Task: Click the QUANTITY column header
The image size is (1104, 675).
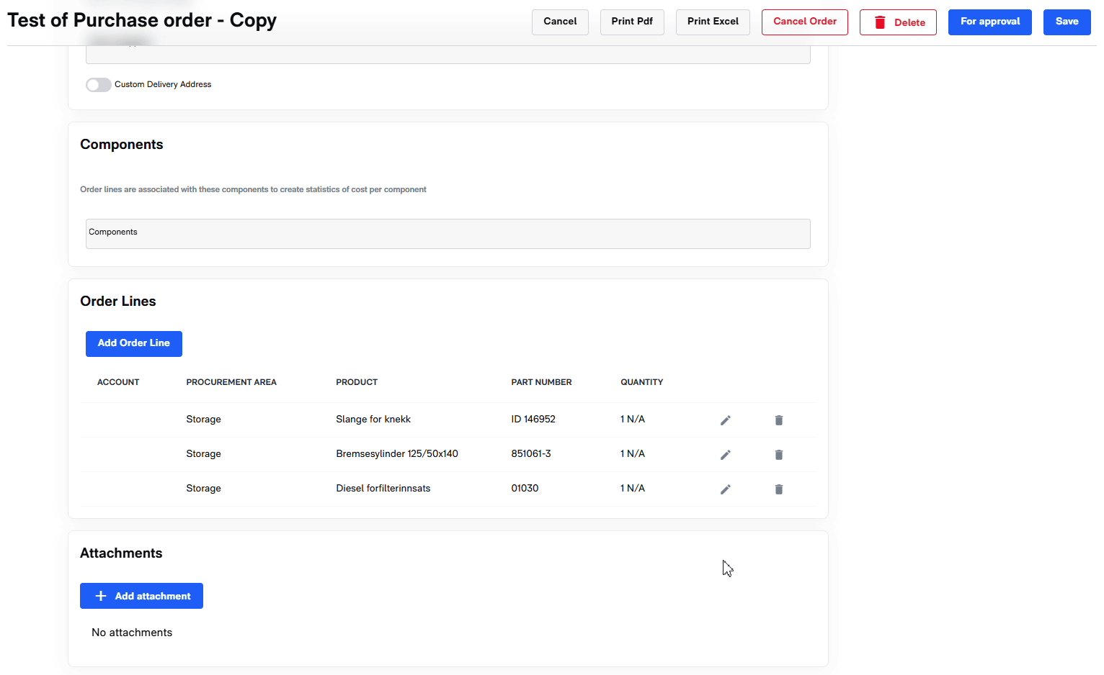Action: point(641,382)
